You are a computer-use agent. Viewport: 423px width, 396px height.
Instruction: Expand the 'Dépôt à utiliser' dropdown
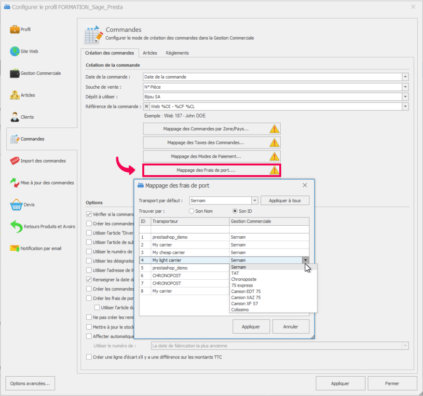click(x=405, y=97)
